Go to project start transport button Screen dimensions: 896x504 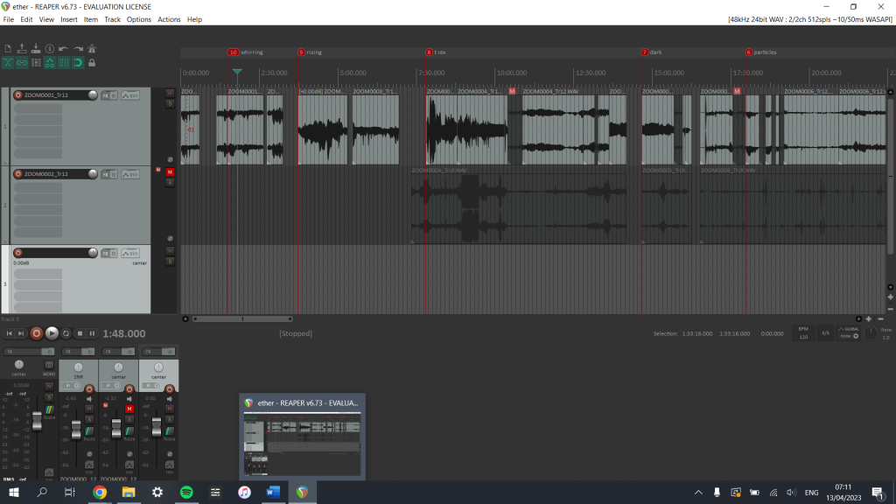[9, 333]
